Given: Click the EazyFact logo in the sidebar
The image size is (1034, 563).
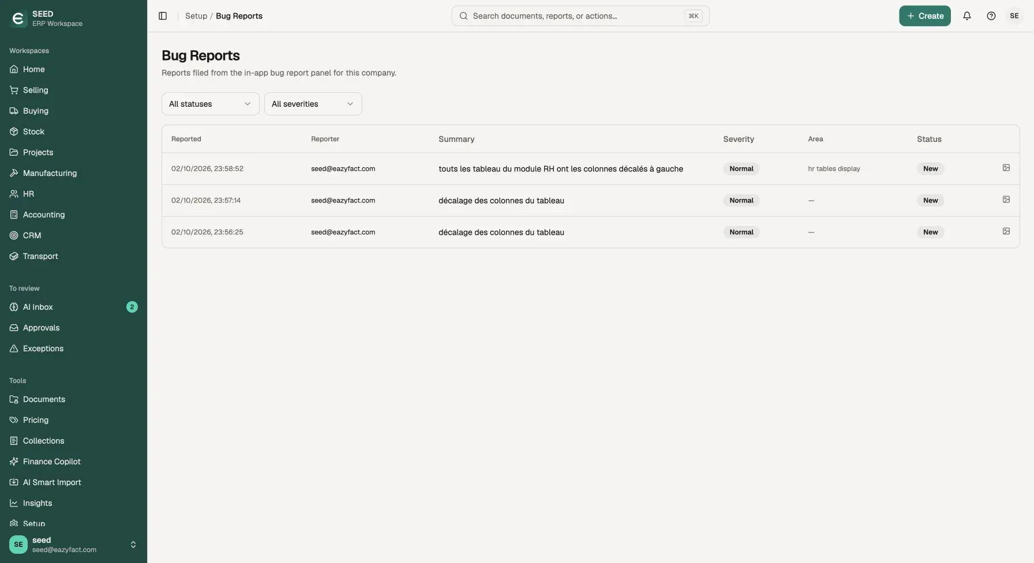Looking at the screenshot, I should click(x=18, y=18).
